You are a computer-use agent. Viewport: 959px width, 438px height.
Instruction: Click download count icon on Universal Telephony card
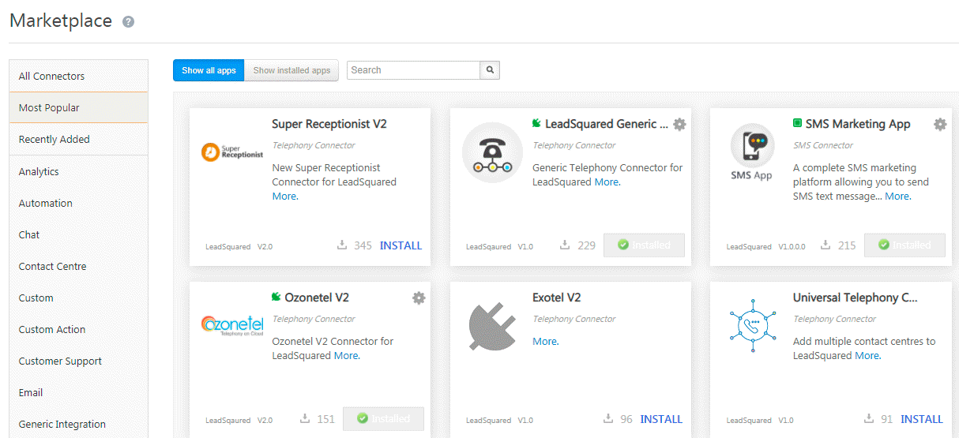tap(868, 419)
